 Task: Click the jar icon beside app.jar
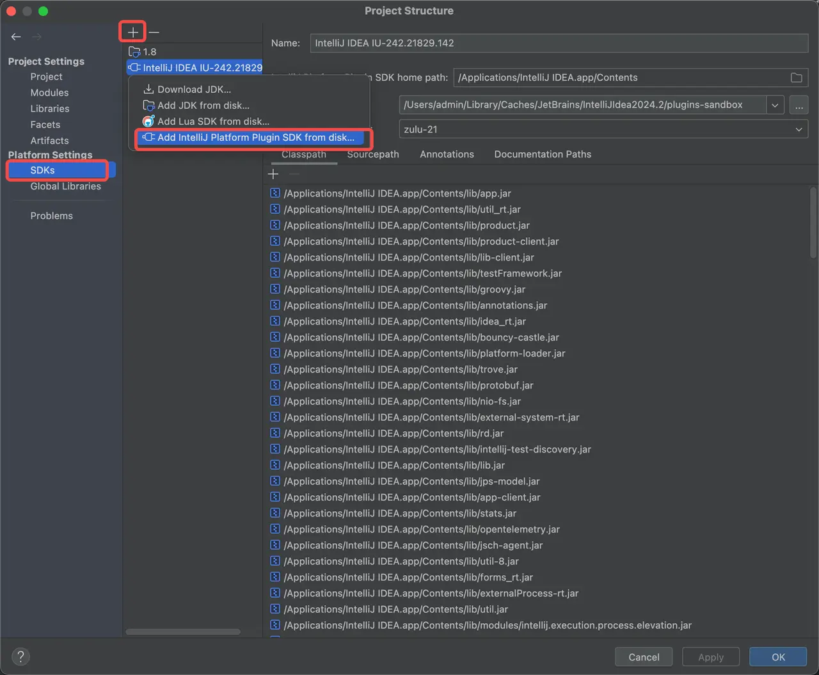coord(275,193)
